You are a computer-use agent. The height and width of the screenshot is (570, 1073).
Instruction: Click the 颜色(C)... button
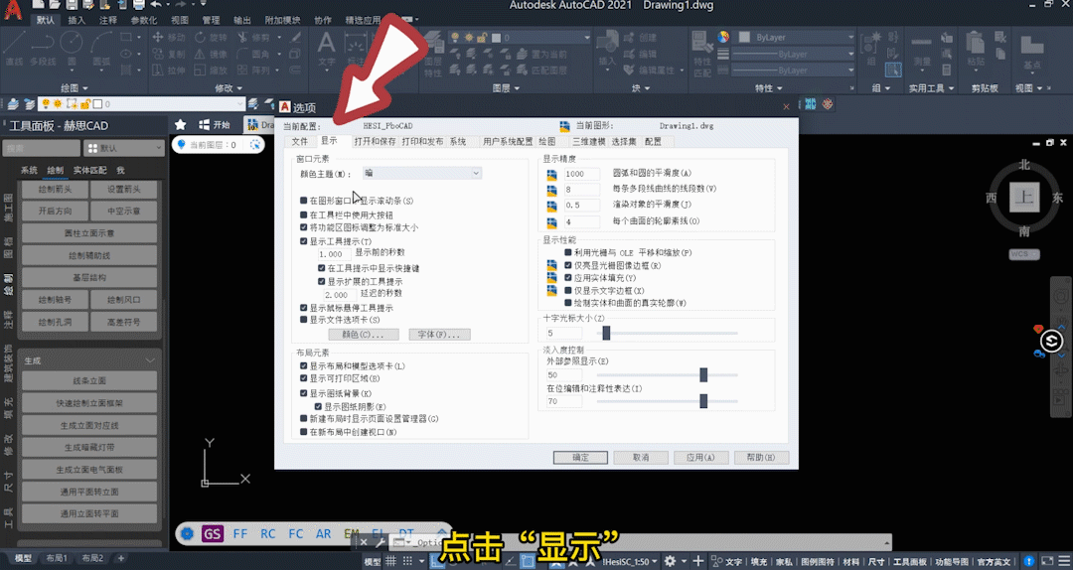363,335
